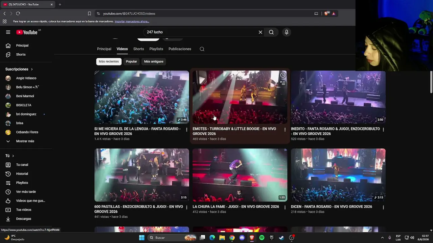Bookmark this page in the address bar
433x243 pixels.
pos(89,13)
